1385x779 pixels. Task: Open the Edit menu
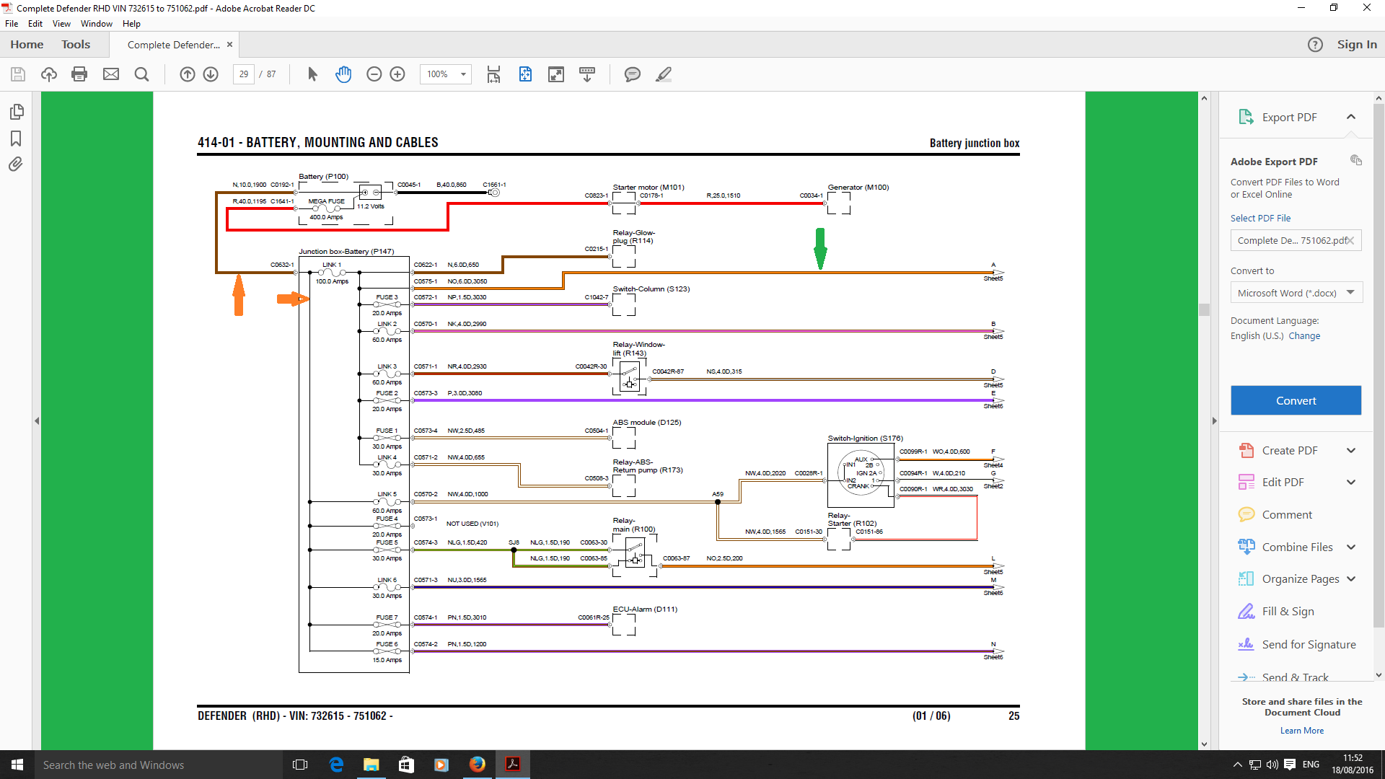[35, 24]
